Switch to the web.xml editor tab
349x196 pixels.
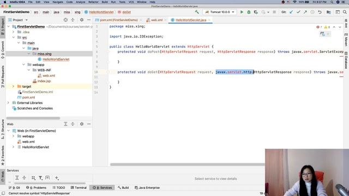(157, 20)
